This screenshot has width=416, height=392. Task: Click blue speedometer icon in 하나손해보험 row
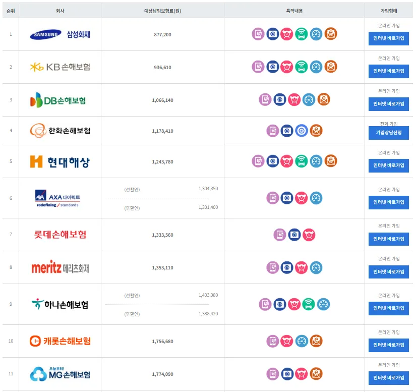click(x=323, y=304)
